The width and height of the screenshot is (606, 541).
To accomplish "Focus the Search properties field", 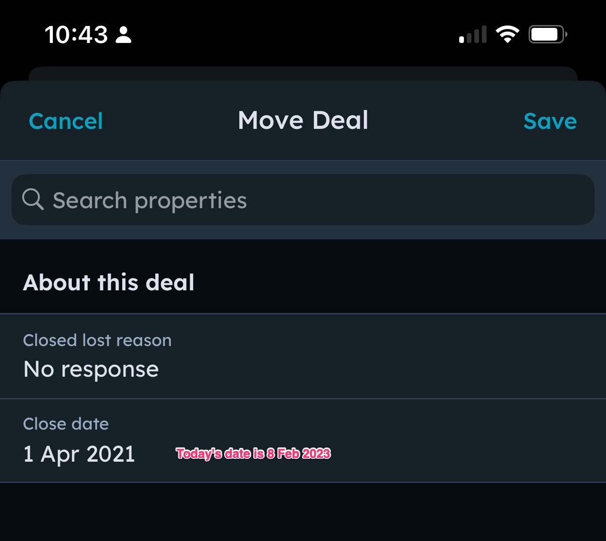I will point(311,200).
